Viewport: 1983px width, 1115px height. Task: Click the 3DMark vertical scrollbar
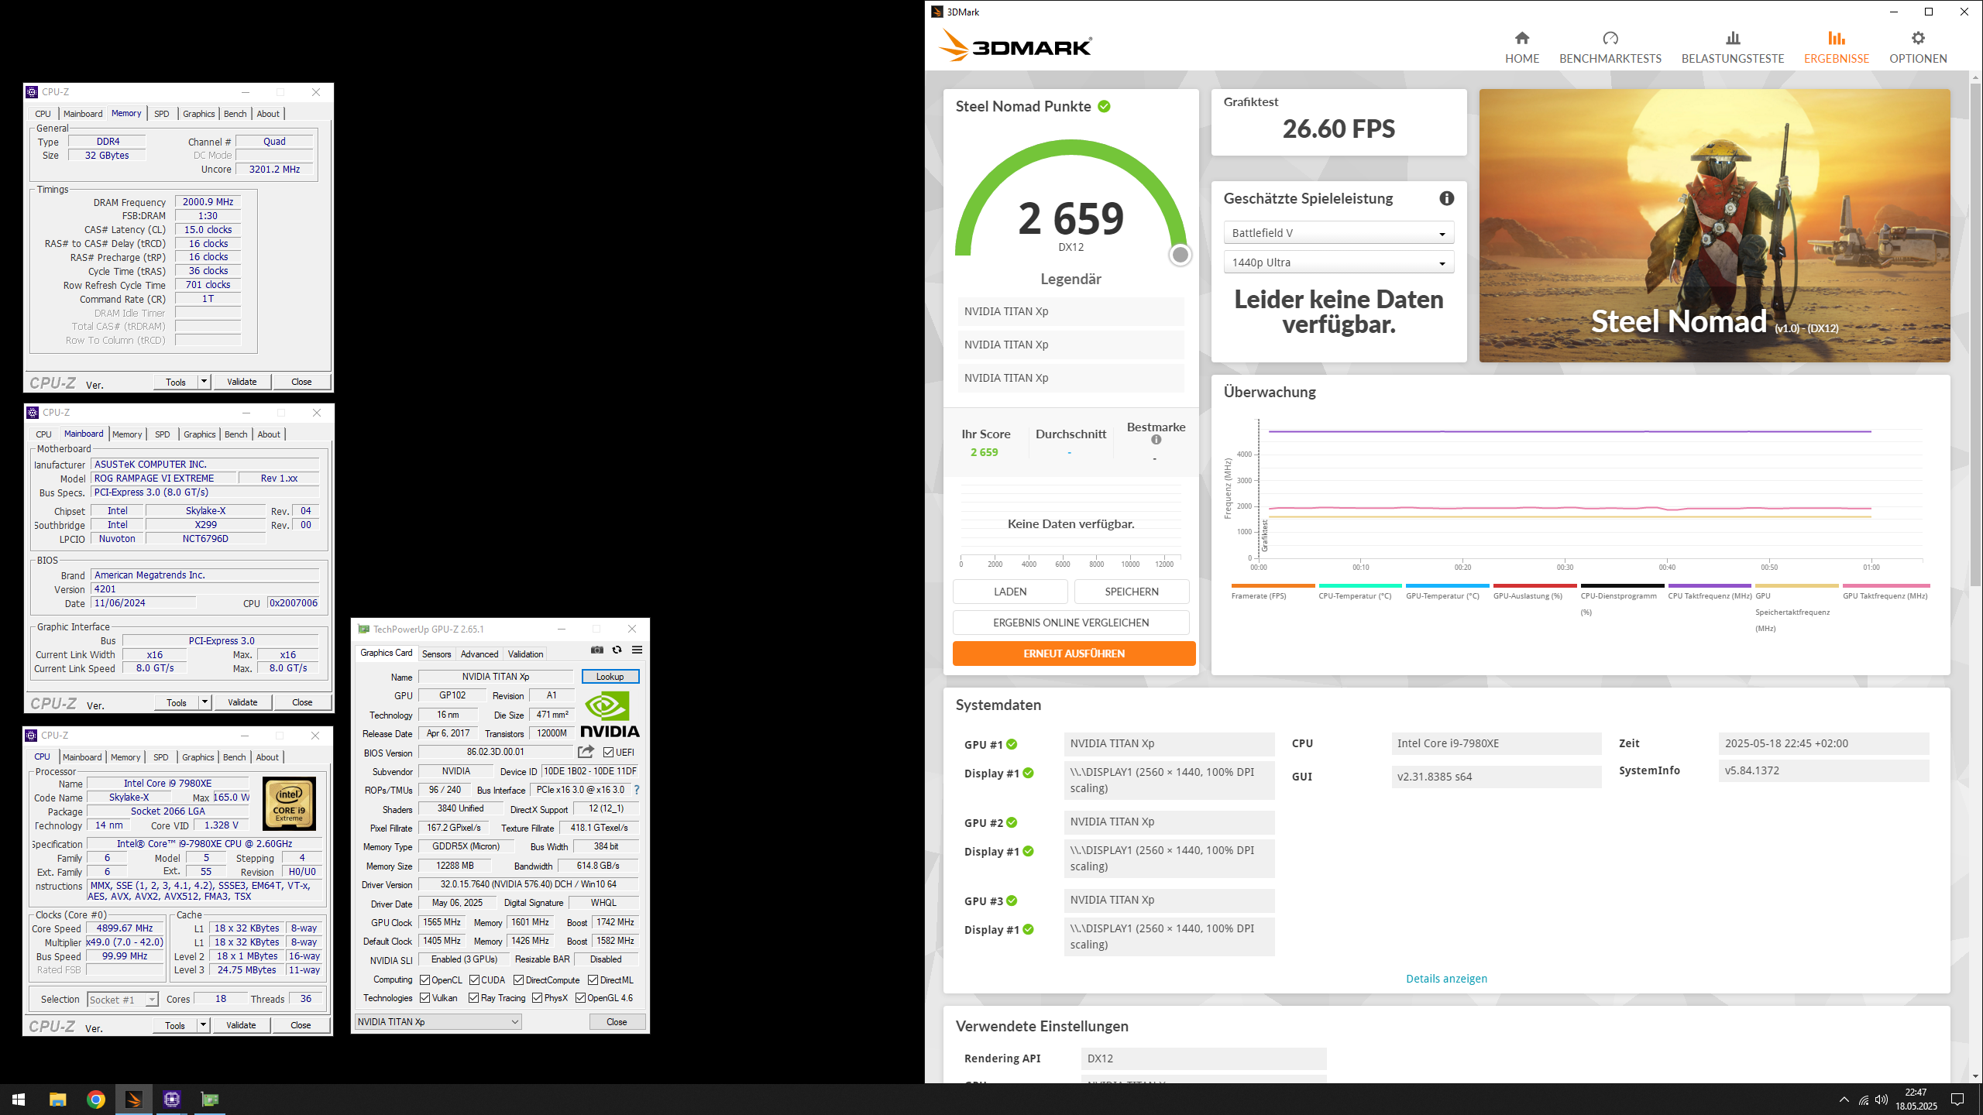point(1975,333)
